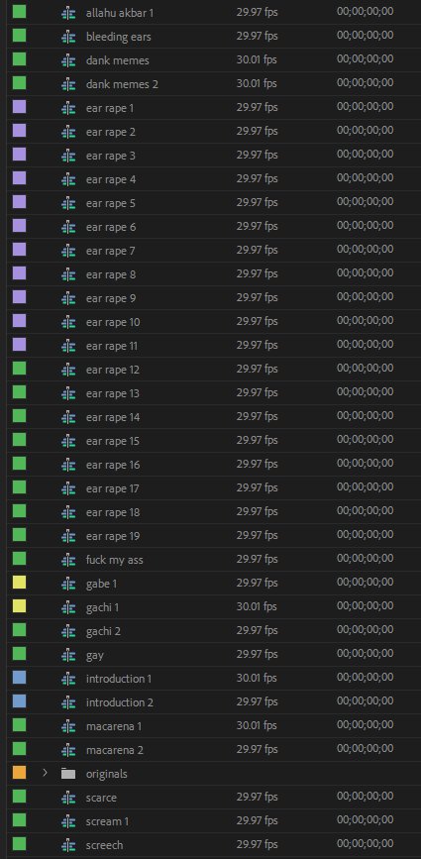Select the ear rape 4 sequence name
Screen dimensions: 421x859
111,179
